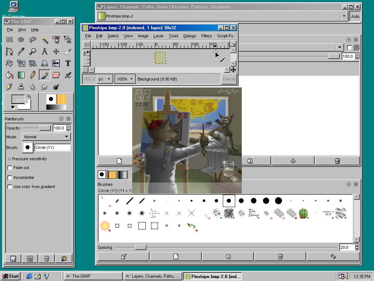Activate the Fuzzy Select wand tool
Viewport: 374px width, 281px height.
[x=45, y=40]
